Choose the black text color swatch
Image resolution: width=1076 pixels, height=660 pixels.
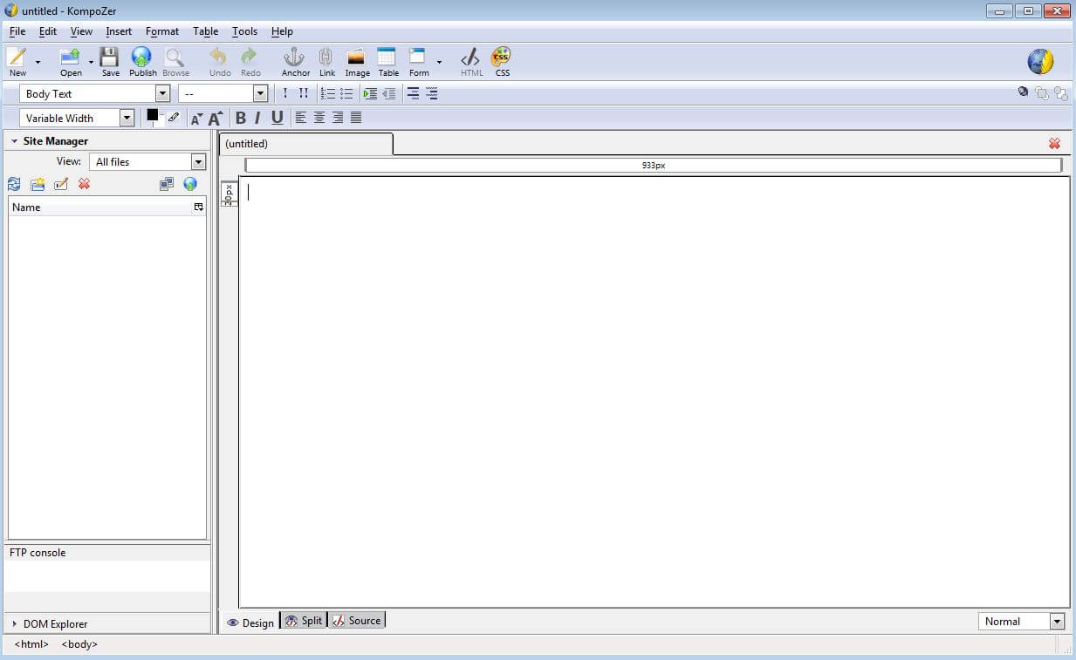(152, 115)
